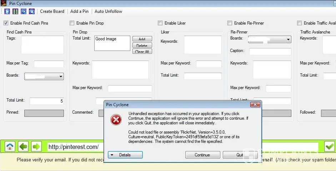Screen dimensions: 336x171
Task: Click Clear All in Pin Drop
Action: click(142, 51)
